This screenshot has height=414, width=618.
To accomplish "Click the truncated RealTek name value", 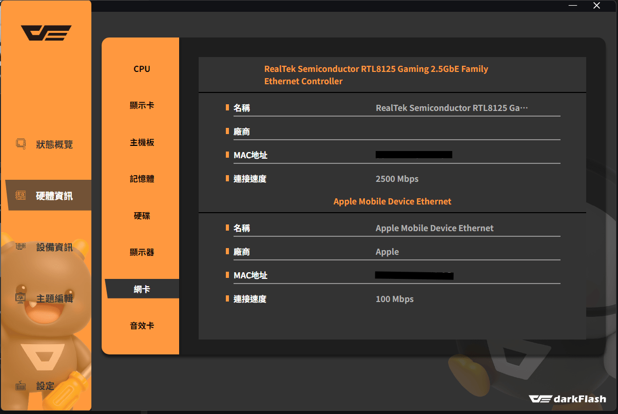I will pos(452,108).
